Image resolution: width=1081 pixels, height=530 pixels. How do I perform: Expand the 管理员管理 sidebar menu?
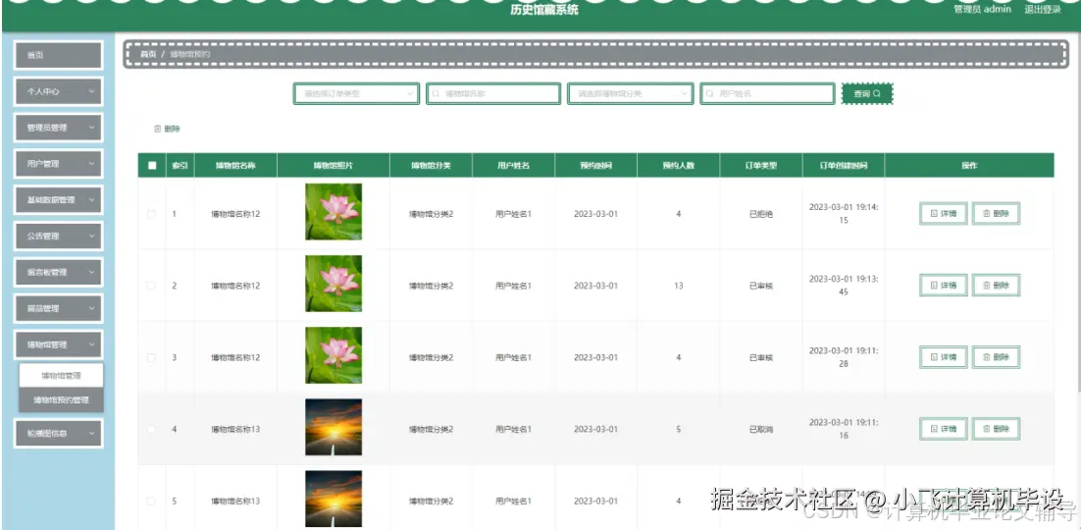pos(59,128)
